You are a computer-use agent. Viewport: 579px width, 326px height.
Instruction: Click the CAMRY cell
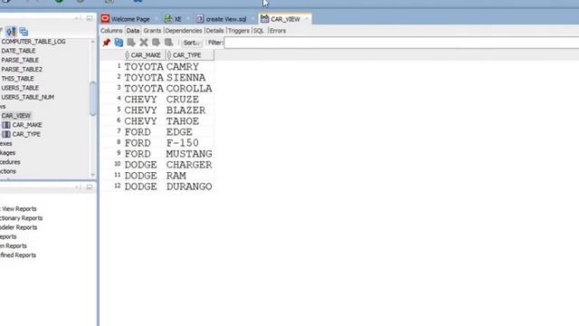click(x=189, y=66)
